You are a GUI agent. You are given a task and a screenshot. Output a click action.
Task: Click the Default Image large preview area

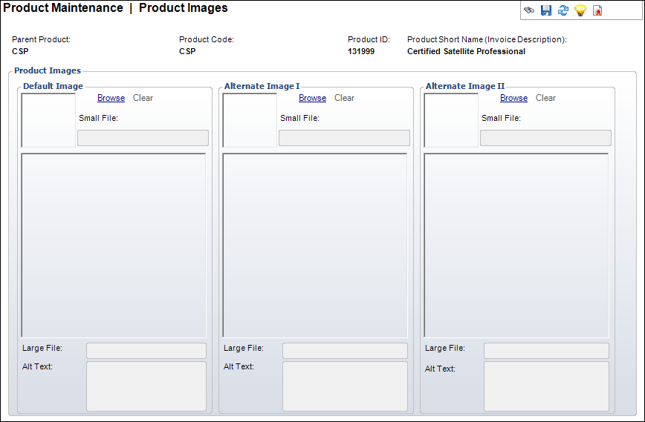114,245
